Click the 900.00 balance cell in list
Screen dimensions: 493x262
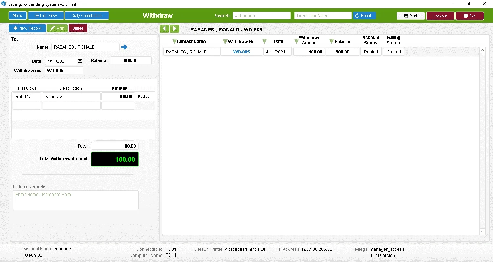[342, 52]
